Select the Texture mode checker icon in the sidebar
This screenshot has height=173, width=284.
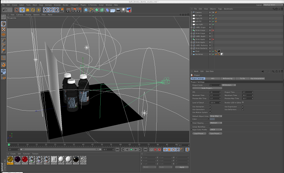coord(3,29)
